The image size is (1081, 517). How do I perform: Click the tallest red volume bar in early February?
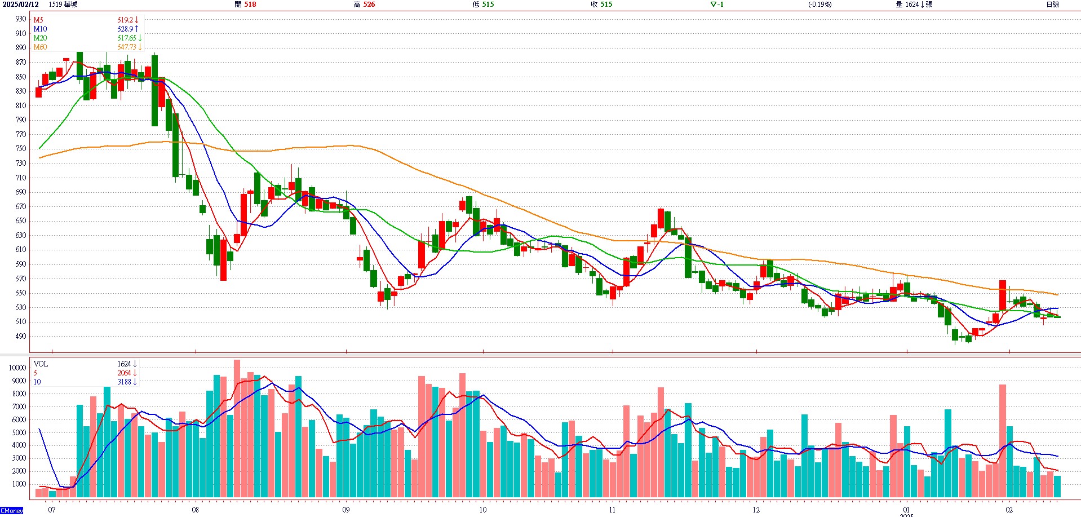pyautogui.click(x=1002, y=440)
